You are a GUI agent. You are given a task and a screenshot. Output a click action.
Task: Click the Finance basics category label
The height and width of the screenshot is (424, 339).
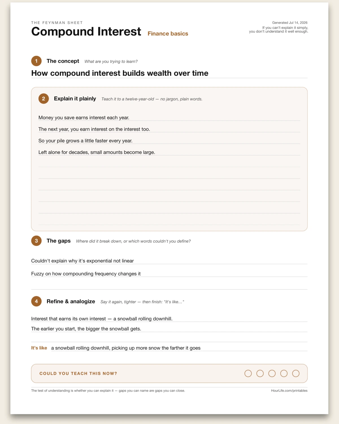pos(168,34)
